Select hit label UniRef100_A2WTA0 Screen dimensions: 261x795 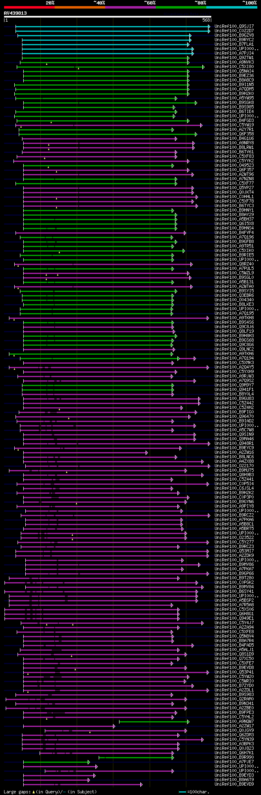click(234, 286)
